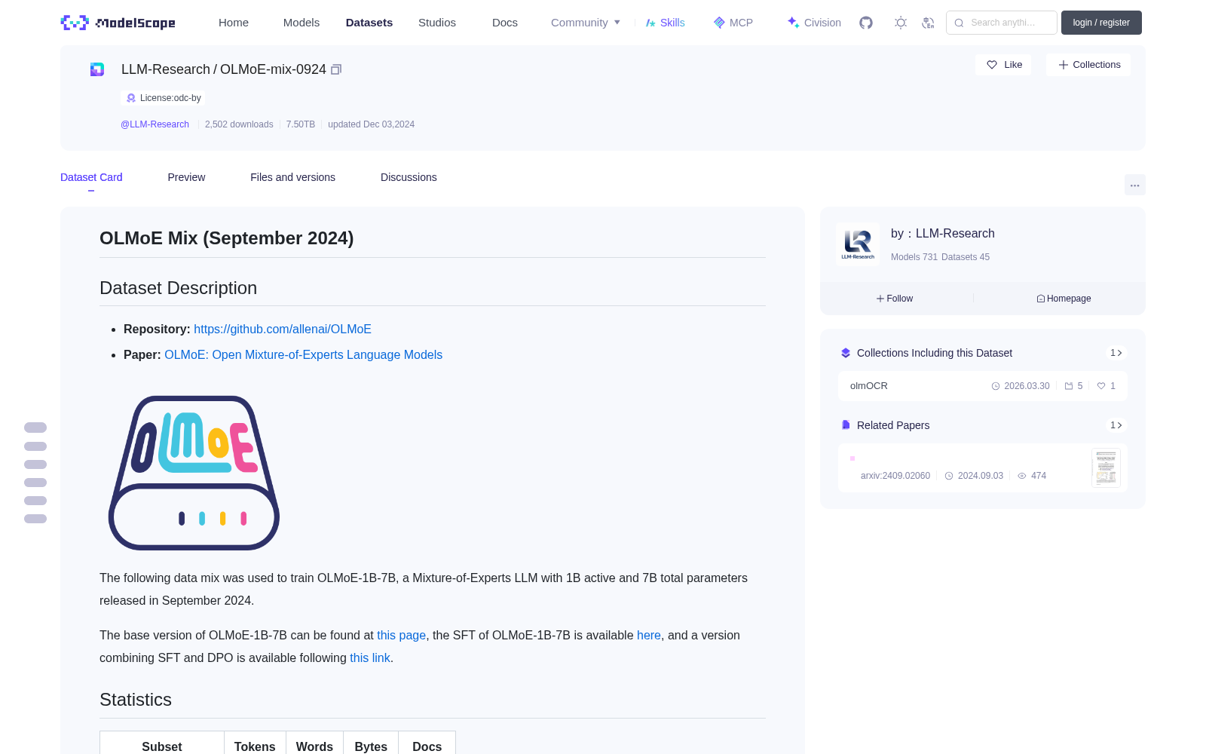Open the olmOCR collection
Image resolution: width=1206 pixels, height=754 pixels.
pos(983,386)
